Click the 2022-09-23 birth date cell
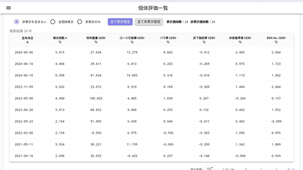 [x=24, y=121]
